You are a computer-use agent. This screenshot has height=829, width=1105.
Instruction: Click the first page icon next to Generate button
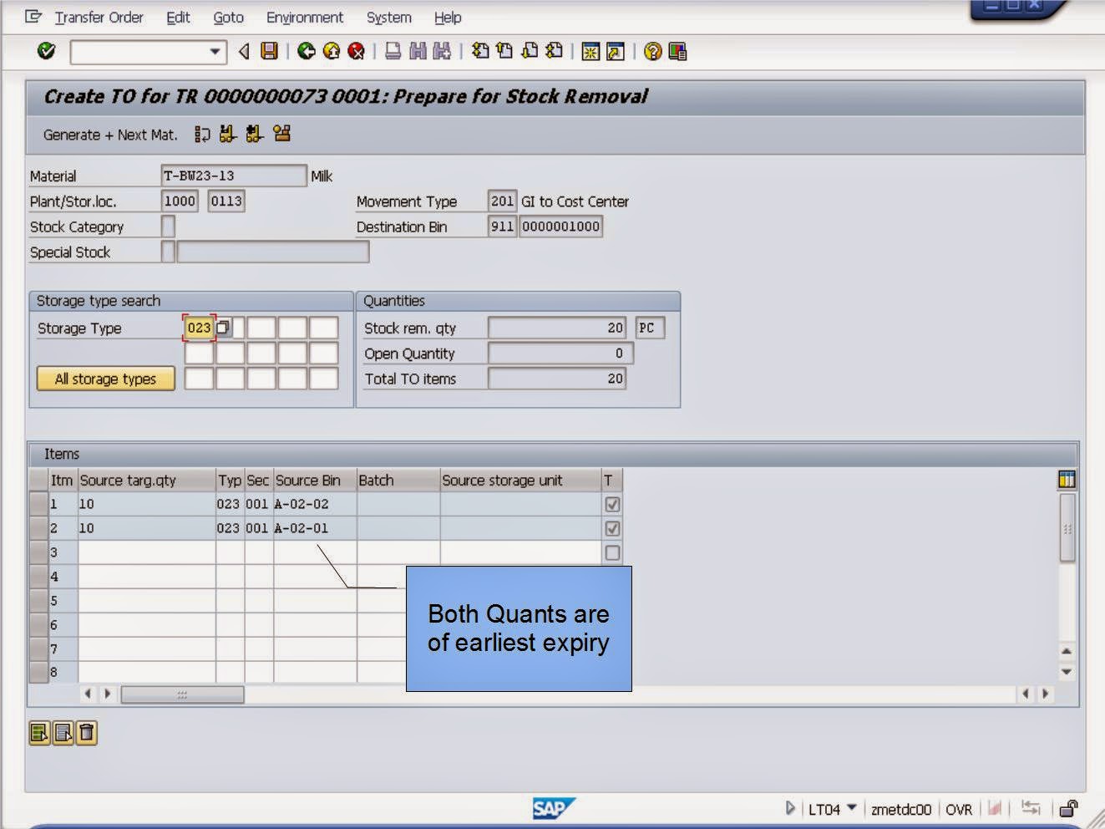[200, 134]
